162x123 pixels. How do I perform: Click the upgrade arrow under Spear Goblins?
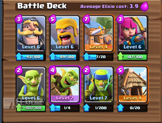tap(86, 108)
